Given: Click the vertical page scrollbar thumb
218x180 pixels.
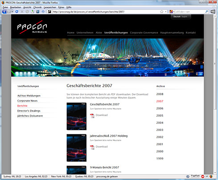Looking at the screenshot, I should 215,64.
